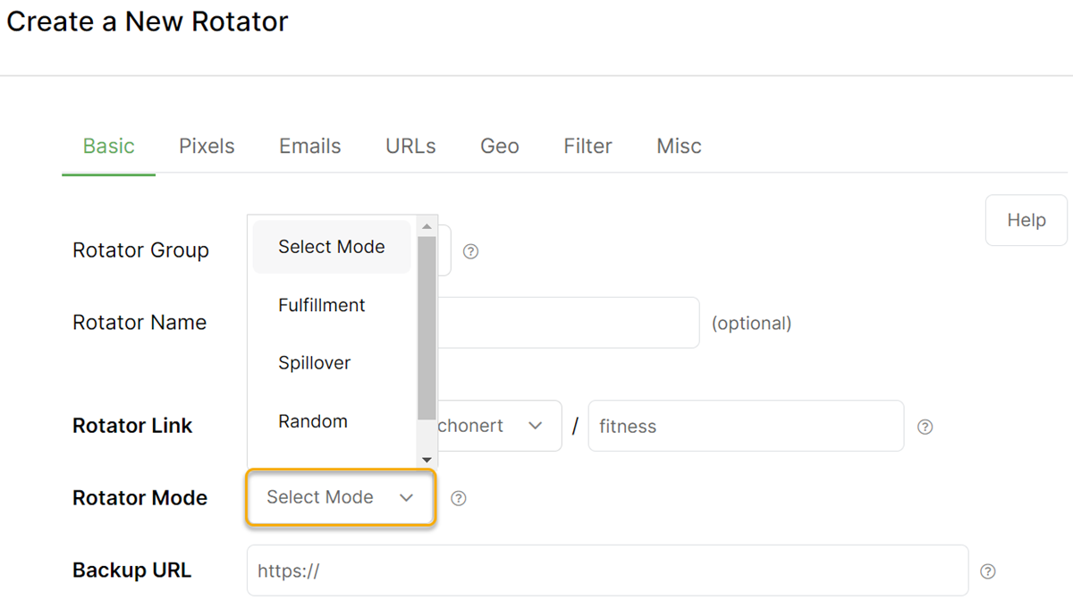Open the Rotator Mode dropdown
The width and height of the screenshot is (1073, 609).
[341, 497]
